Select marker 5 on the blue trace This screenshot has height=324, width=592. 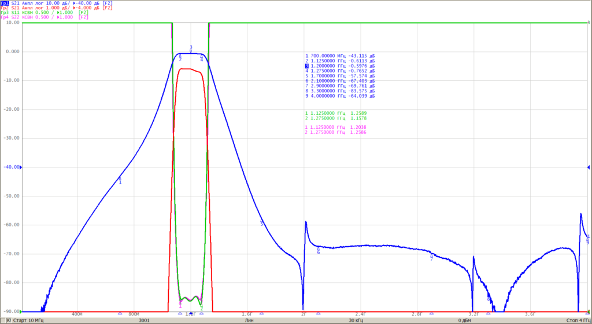262,223
